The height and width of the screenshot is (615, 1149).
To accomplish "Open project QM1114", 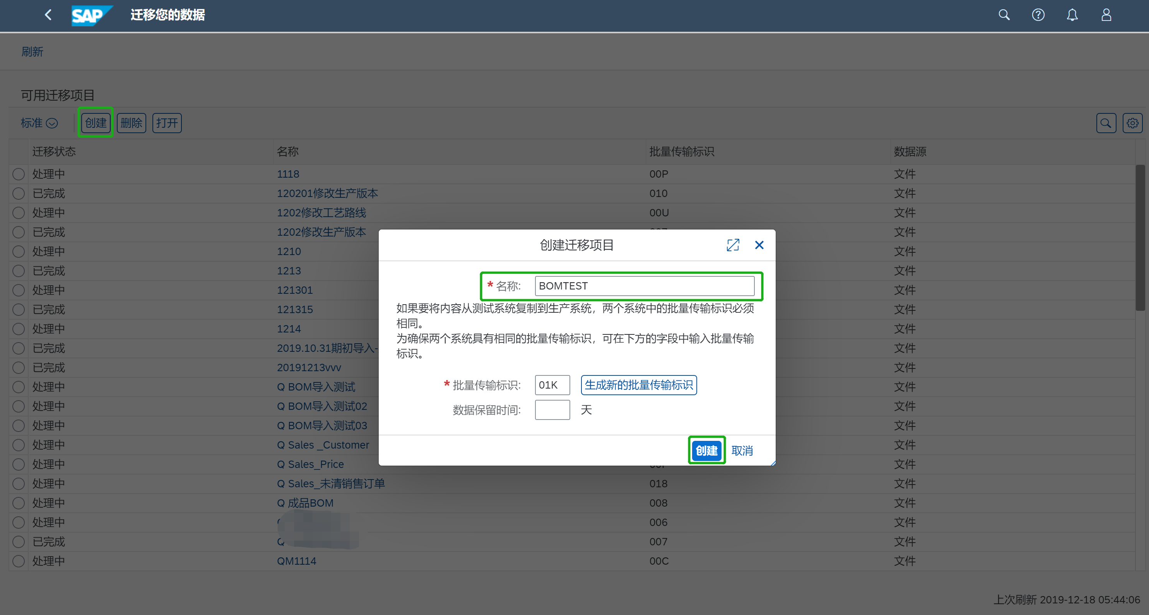I will [x=296, y=561].
